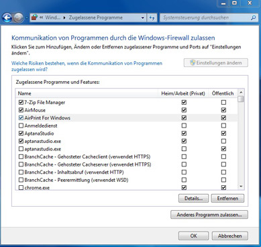Screen dimensions: 261x247
Task: Enable the Anmeldedienst name checkbox
Action: coord(21,126)
